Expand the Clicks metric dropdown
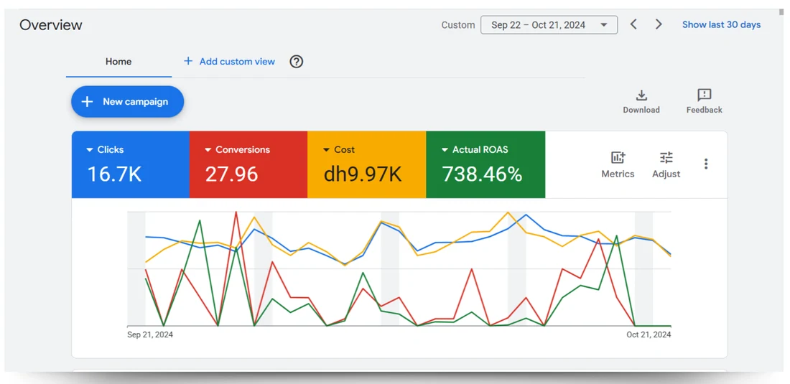 [90, 150]
